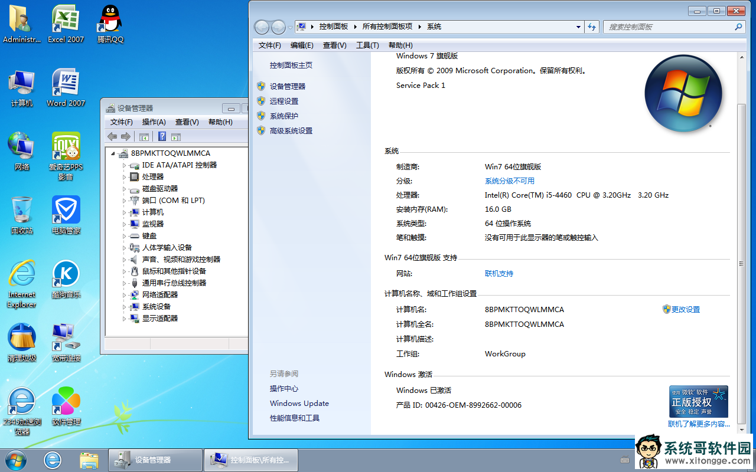This screenshot has height=472, width=756.
Task: Select 系统设备 tree item
Action: click(157, 307)
